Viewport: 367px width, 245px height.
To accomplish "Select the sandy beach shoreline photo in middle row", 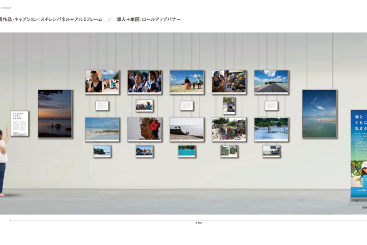I will coord(102,129).
